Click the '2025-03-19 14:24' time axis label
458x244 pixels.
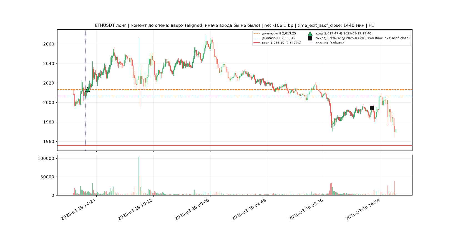click(x=79, y=209)
